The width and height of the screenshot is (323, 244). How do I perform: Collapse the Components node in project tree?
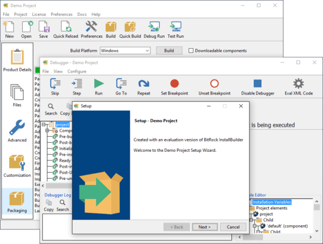point(47,131)
